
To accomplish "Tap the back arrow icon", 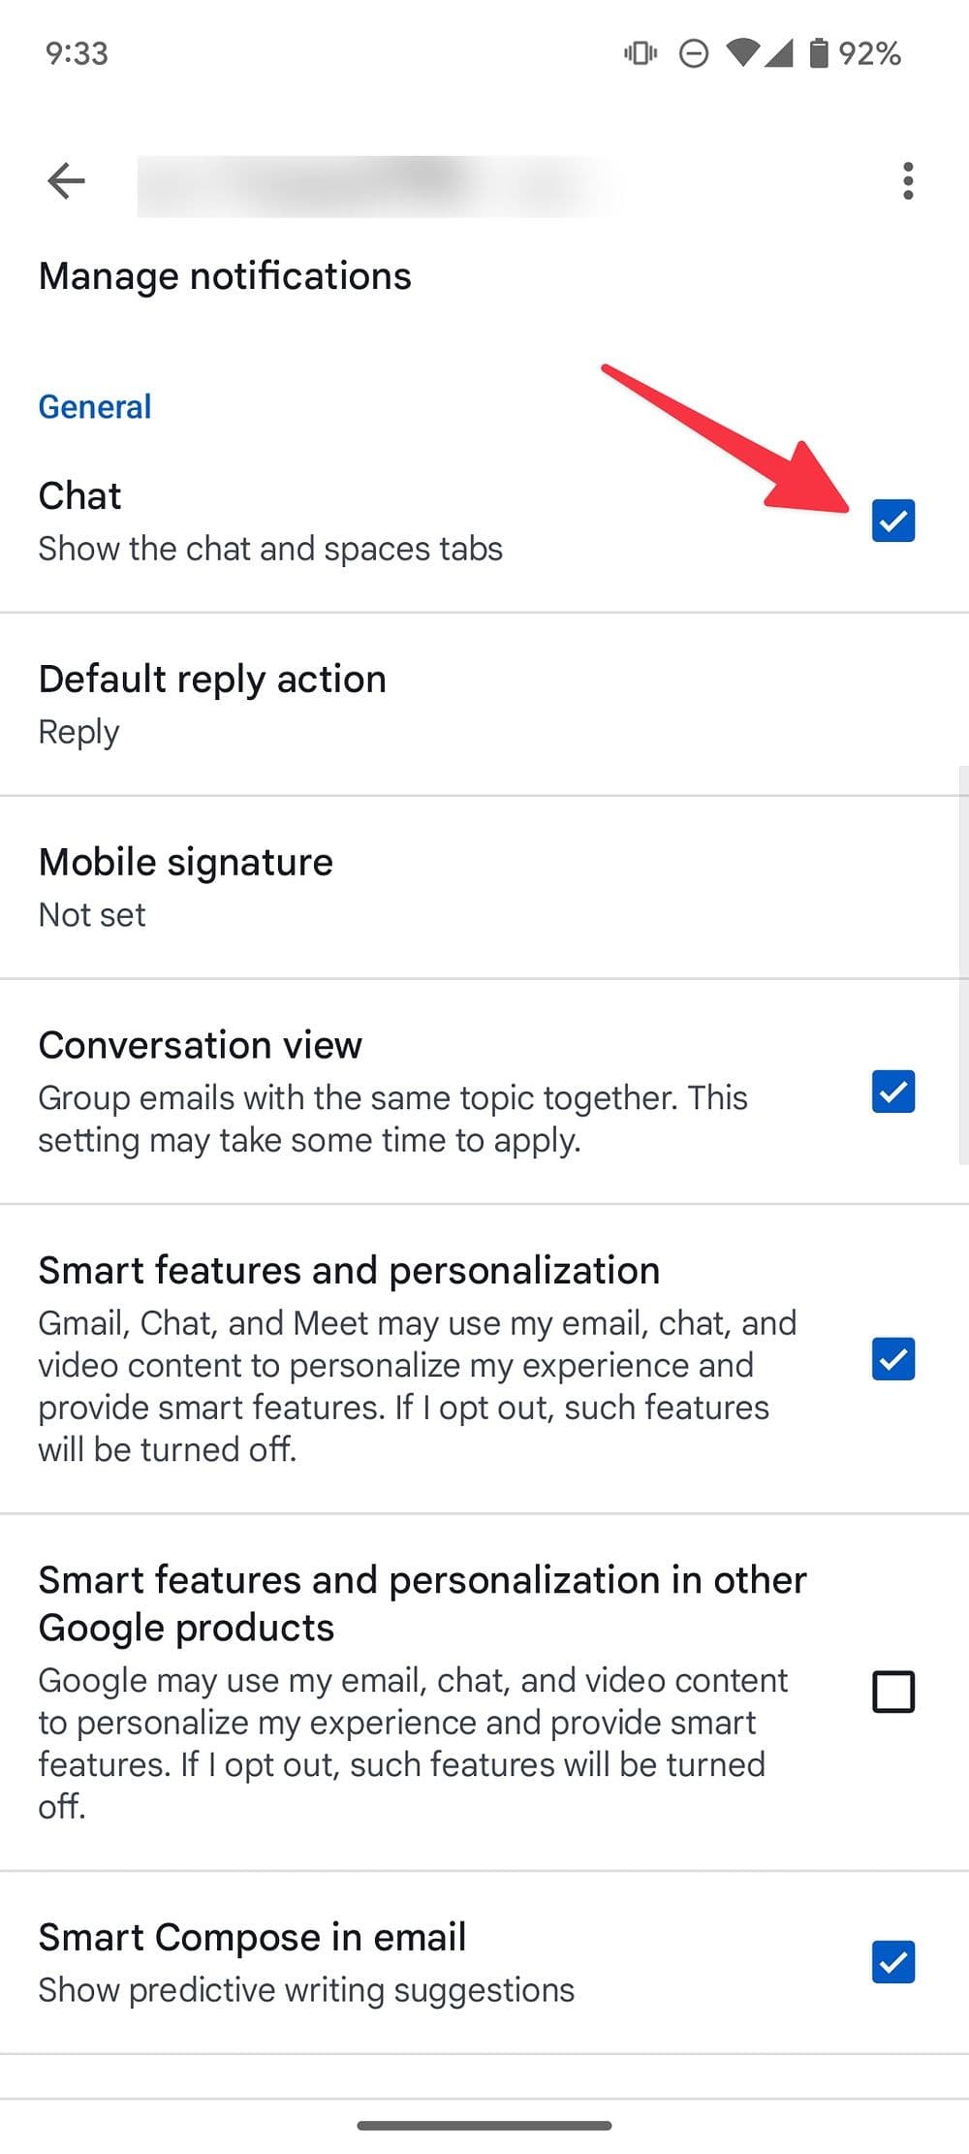I will [66, 180].
